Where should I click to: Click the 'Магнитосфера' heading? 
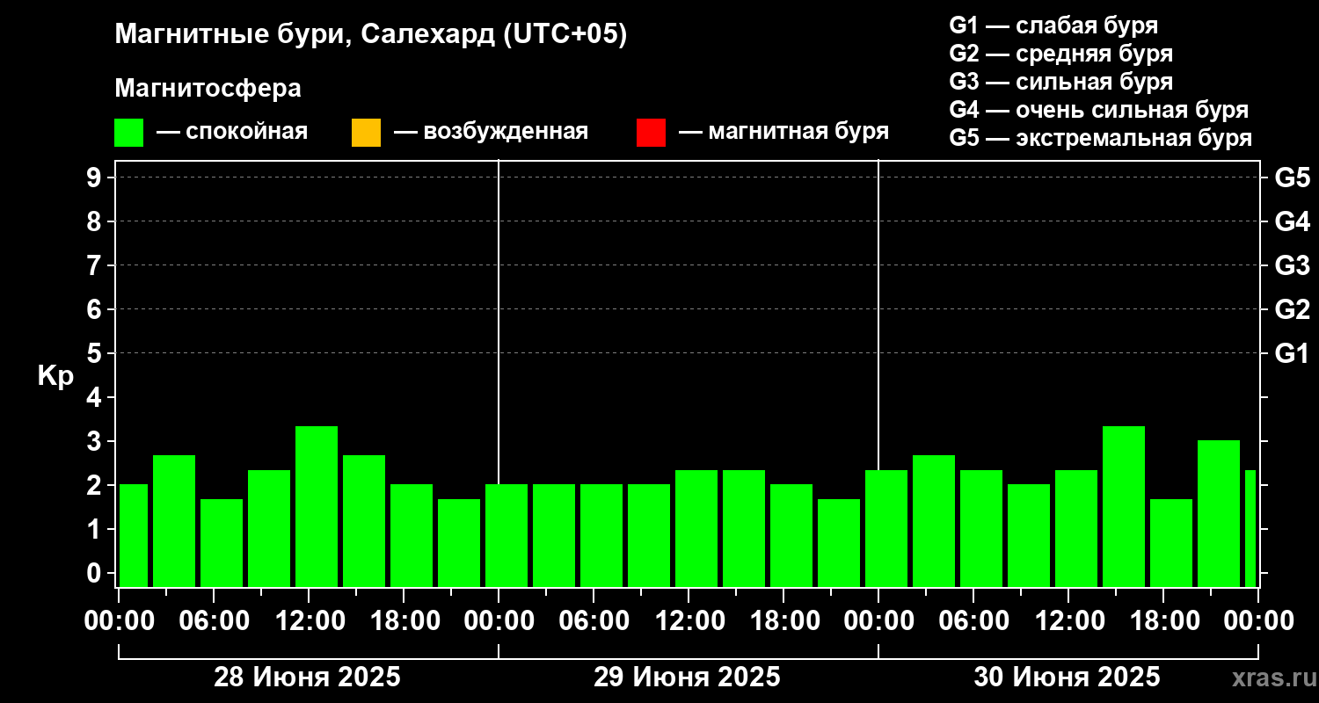coord(208,89)
